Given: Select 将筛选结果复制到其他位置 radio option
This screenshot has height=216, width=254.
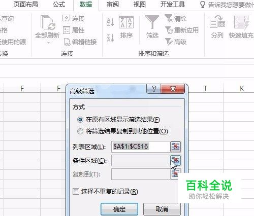Looking at the screenshot, I should point(122,131).
